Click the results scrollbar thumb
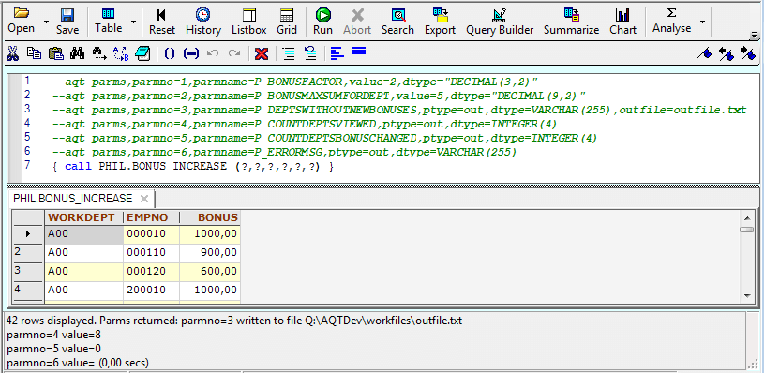The width and height of the screenshot is (764, 373). click(746, 230)
